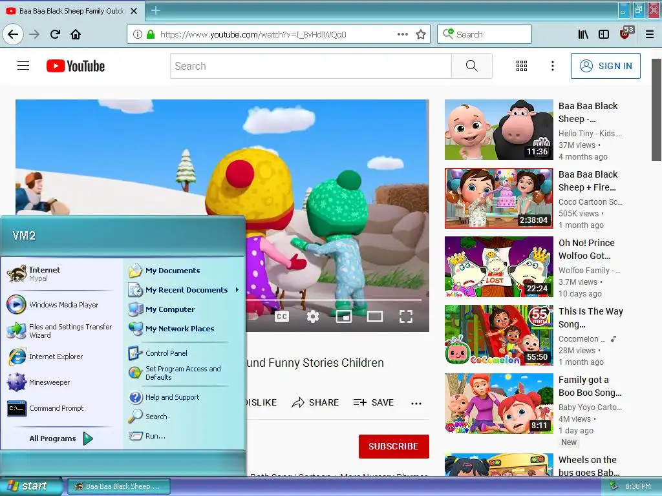
Task: Open Hello Tiny Baa Baa Black Sheep thumbnail
Action: click(498, 129)
